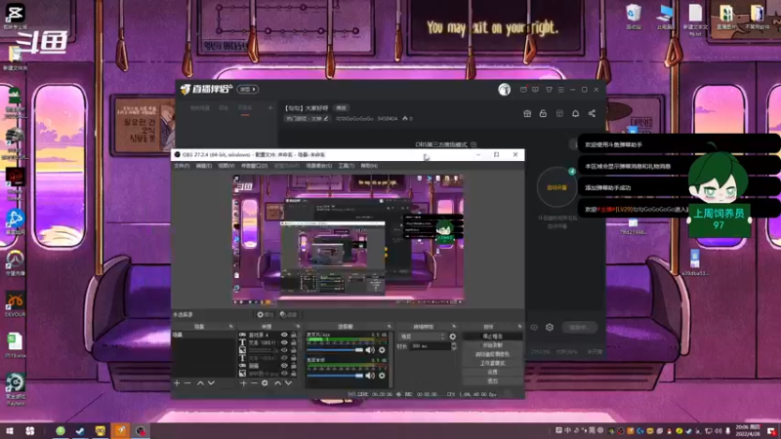The image size is (781, 439).
Task: Add a new scene with the plus icon
Action: (x=177, y=383)
